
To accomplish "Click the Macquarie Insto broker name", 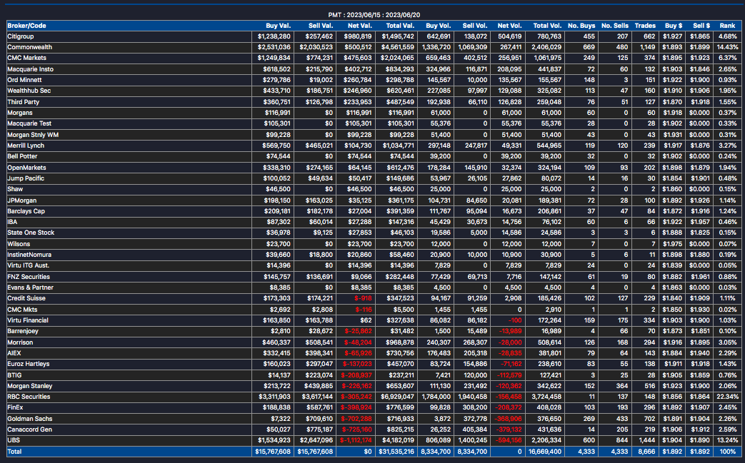I will pos(31,69).
